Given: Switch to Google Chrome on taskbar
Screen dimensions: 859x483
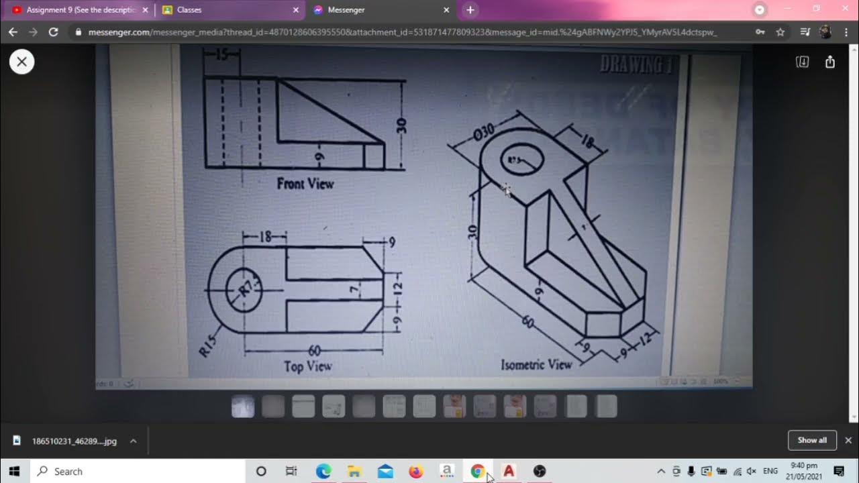Looking at the screenshot, I should pos(478,472).
